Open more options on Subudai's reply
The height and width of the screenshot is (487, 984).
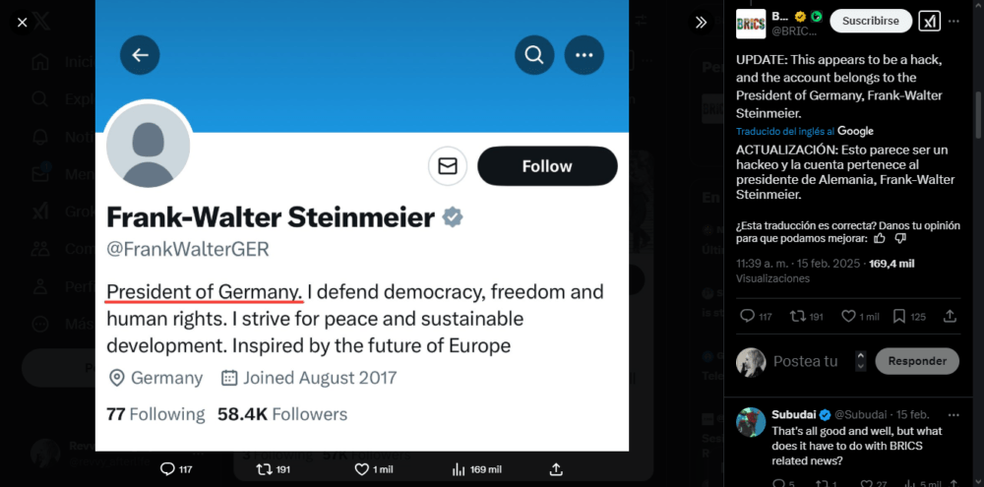tap(953, 414)
